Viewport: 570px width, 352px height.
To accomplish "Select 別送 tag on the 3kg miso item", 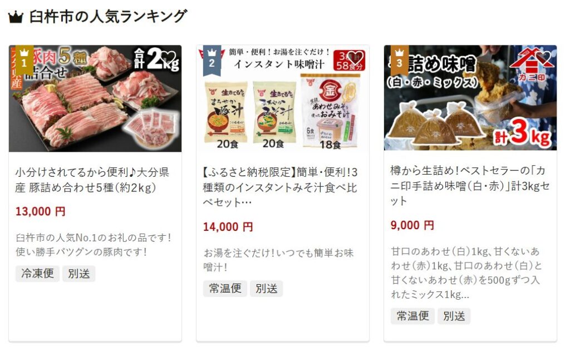I will coord(454,316).
